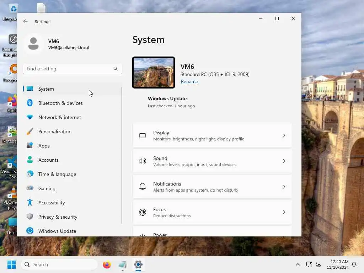
Task: Click the Personalization paintbrush icon
Action: tap(30, 132)
